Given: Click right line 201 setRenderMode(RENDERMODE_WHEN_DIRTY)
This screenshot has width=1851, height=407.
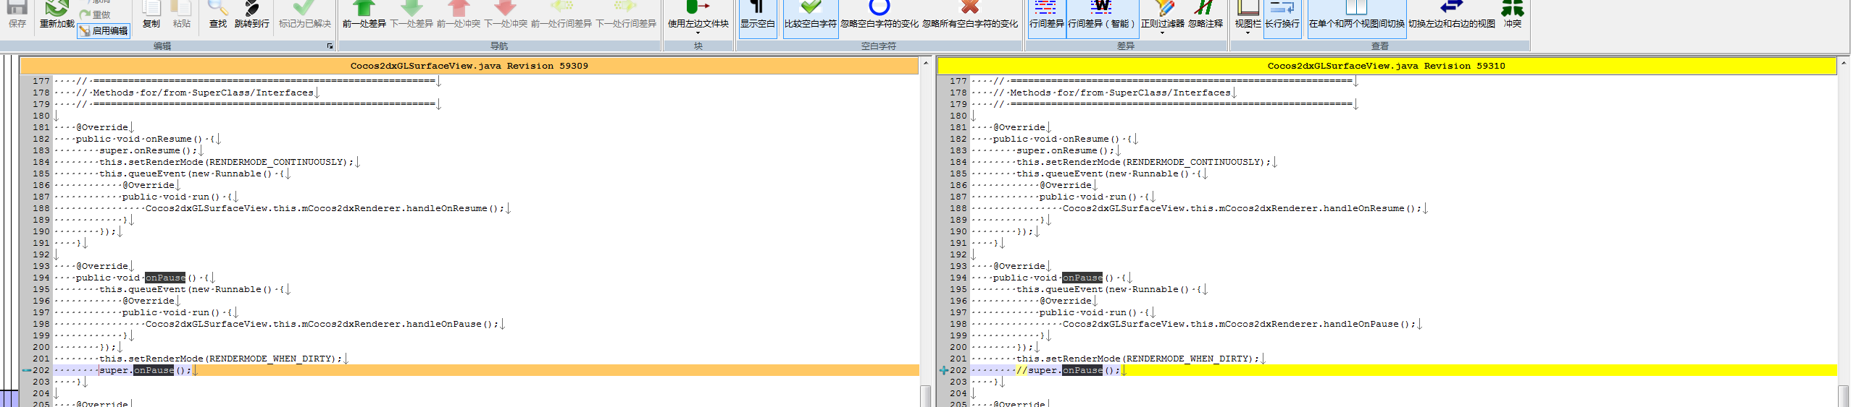Looking at the screenshot, I should click(1138, 359).
